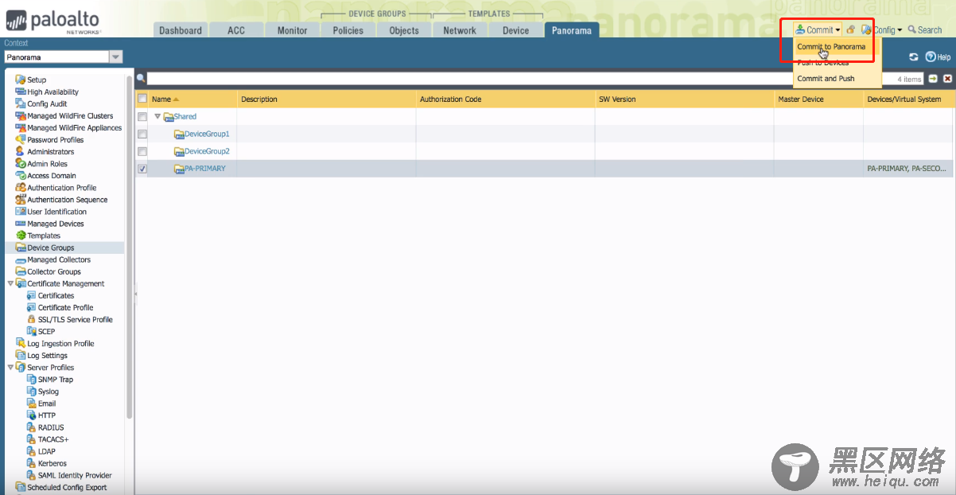The width and height of the screenshot is (956, 495).
Task: Open the Shared device group link
Action: 185,116
